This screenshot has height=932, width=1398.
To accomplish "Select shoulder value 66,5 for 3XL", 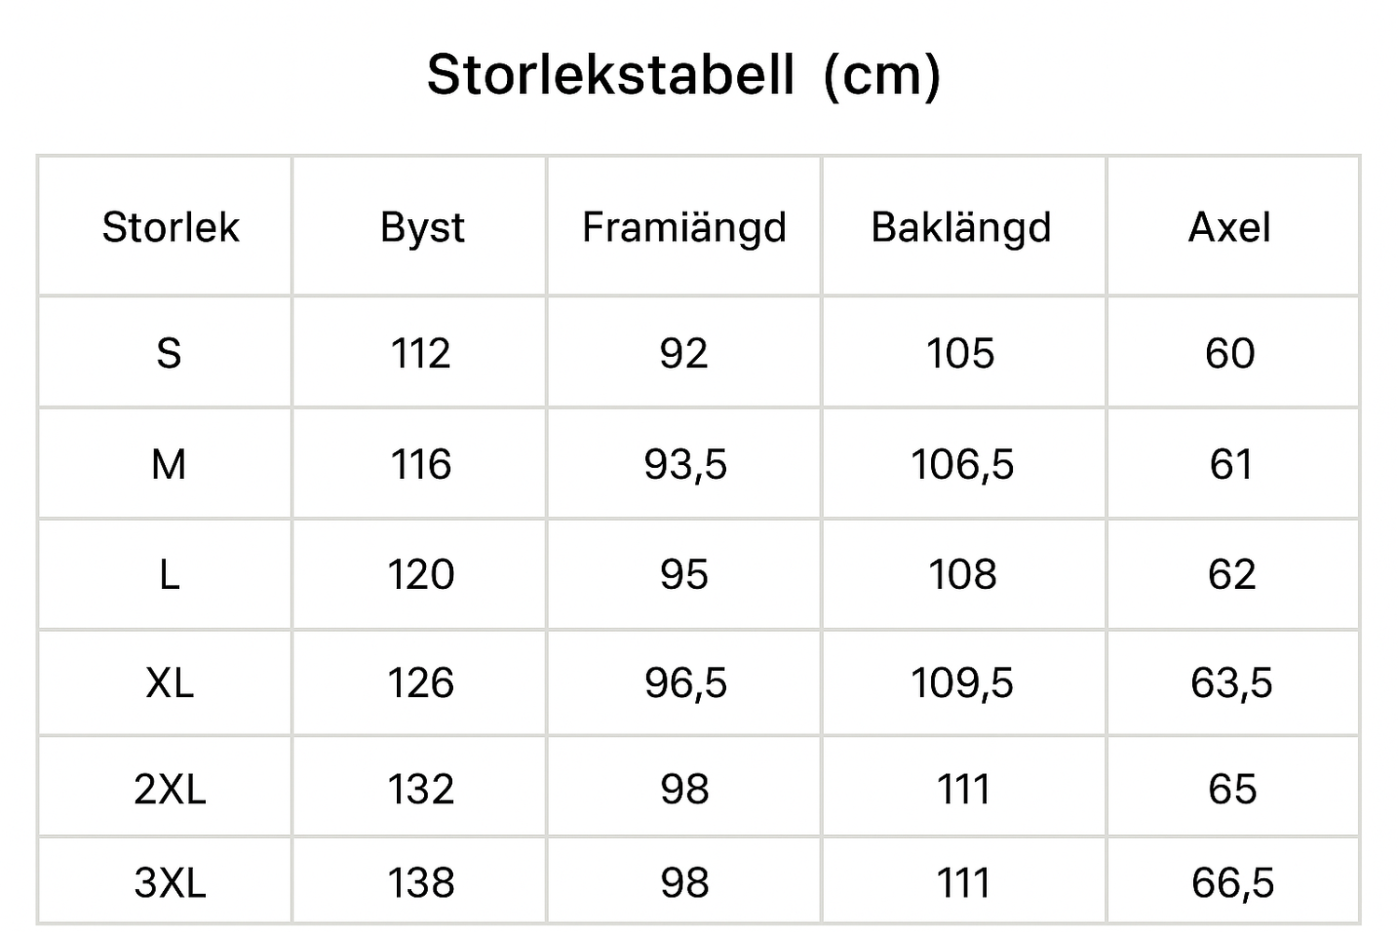I will pyautogui.click(x=1232, y=884).
